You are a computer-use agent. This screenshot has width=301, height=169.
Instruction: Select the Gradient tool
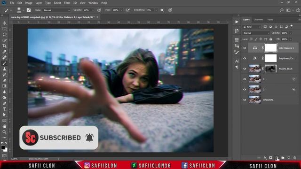(x=4, y=86)
